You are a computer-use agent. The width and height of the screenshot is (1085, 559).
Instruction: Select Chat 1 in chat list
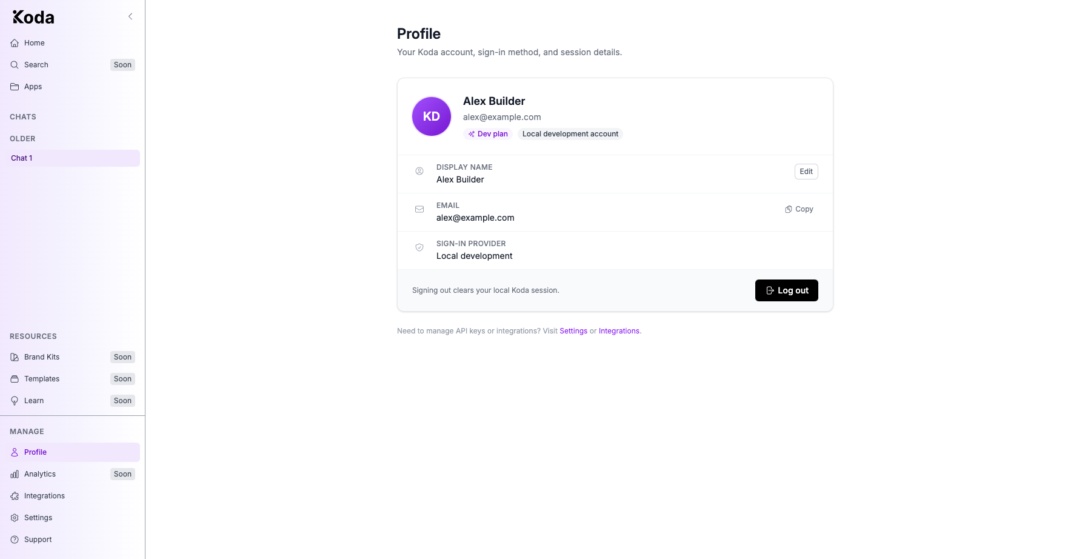click(72, 158)
